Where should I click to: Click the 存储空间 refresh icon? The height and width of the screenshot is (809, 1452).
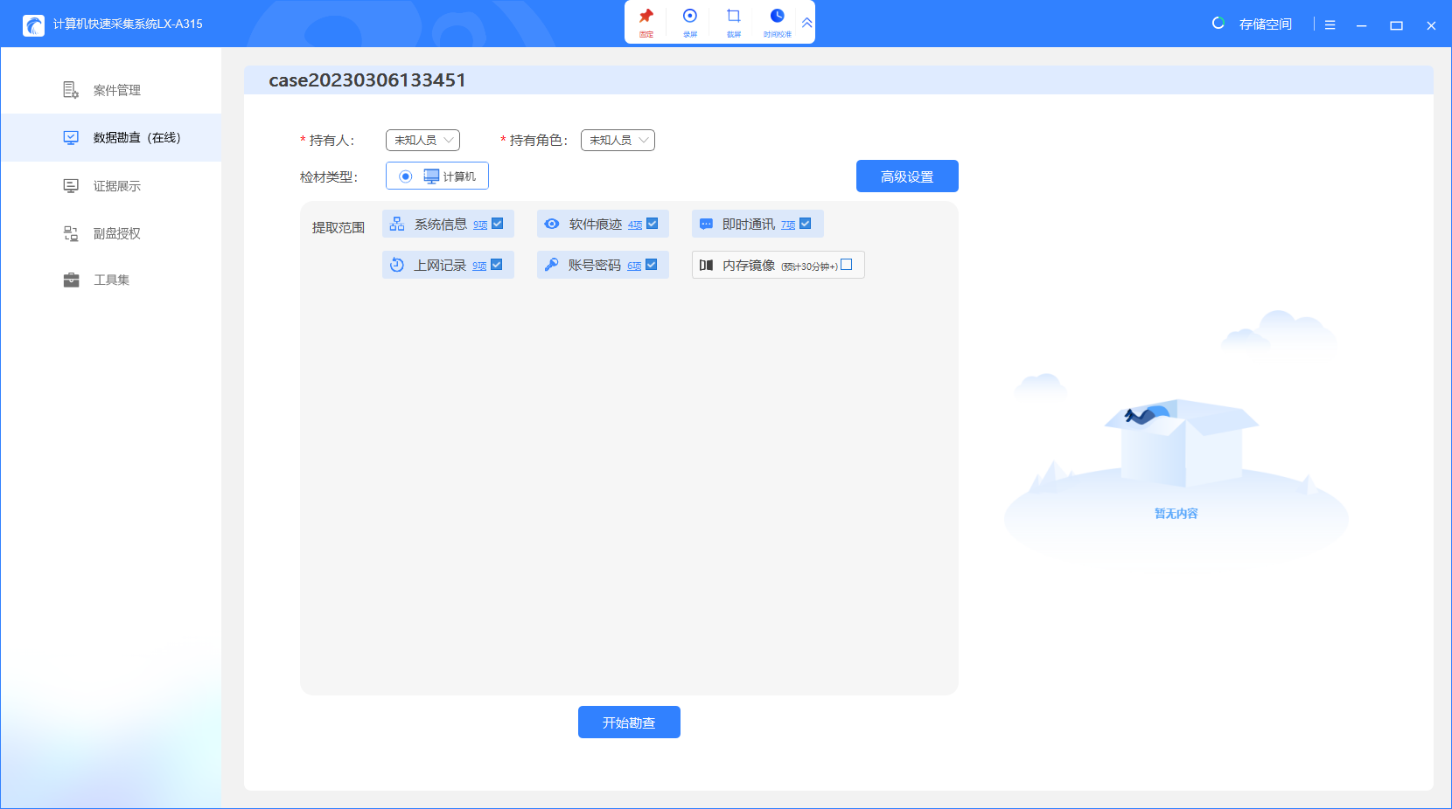click(1218, 24)
